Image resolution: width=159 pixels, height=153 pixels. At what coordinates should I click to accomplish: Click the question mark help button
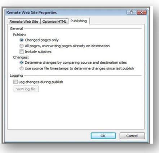131,12
